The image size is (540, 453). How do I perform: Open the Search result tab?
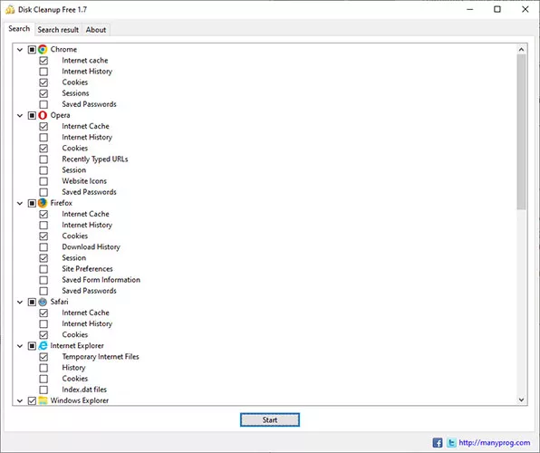click(58, 30)
